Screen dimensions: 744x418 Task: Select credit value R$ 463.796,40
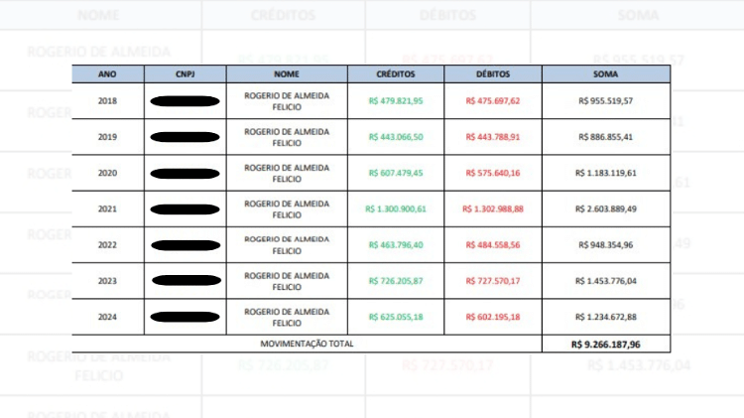396,245
